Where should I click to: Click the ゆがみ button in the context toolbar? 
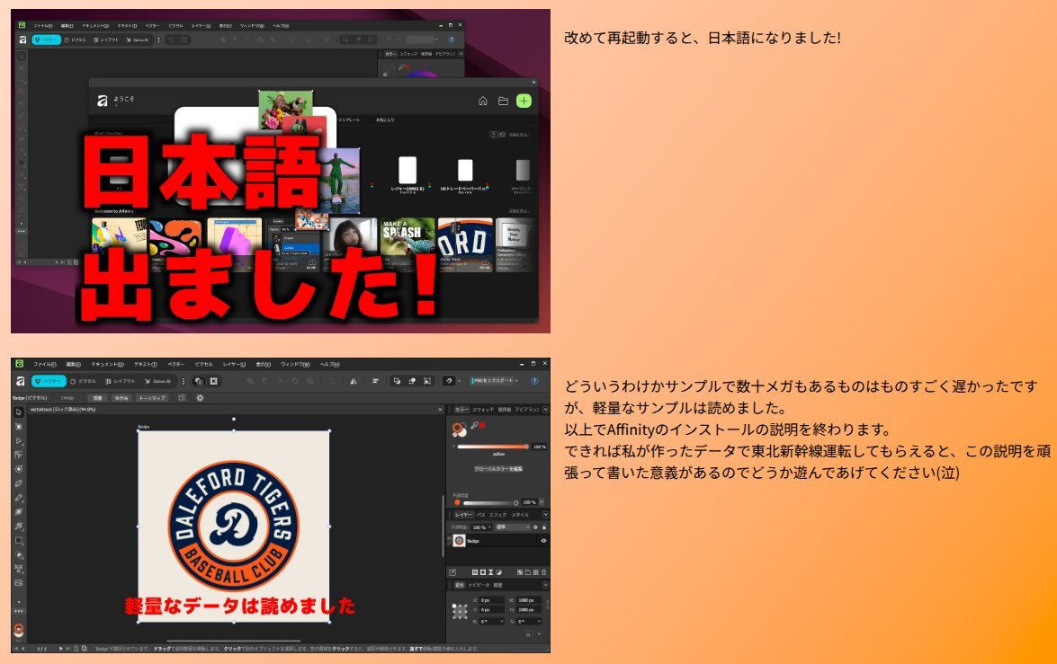tap(121, 398)
